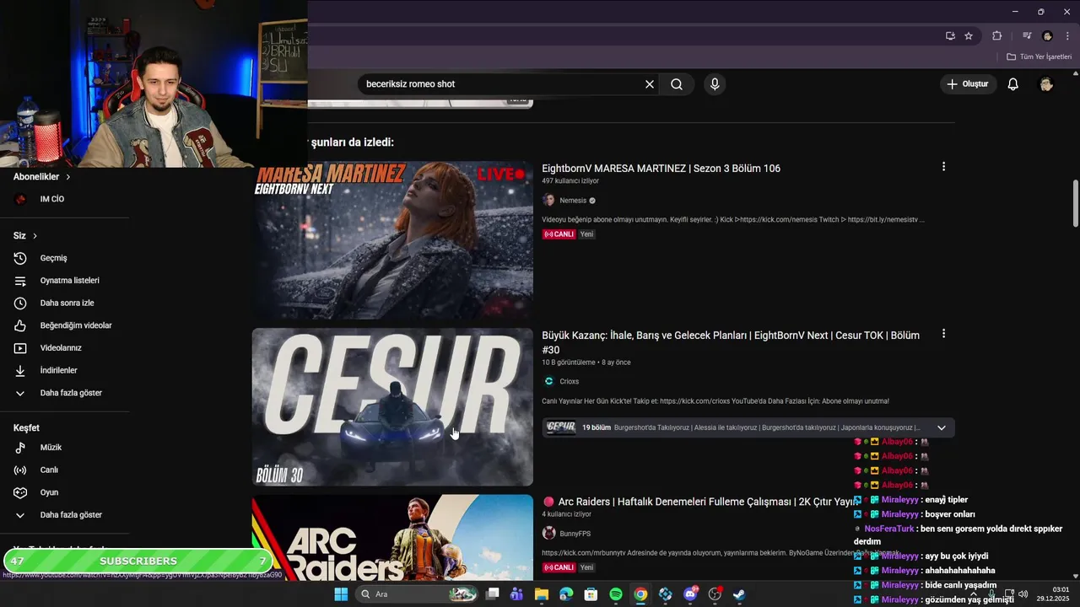Open Tüm Yer İşaretleri bookmarks folder
Viewport: 1080px width, 607px height.
coord(1039,56)
